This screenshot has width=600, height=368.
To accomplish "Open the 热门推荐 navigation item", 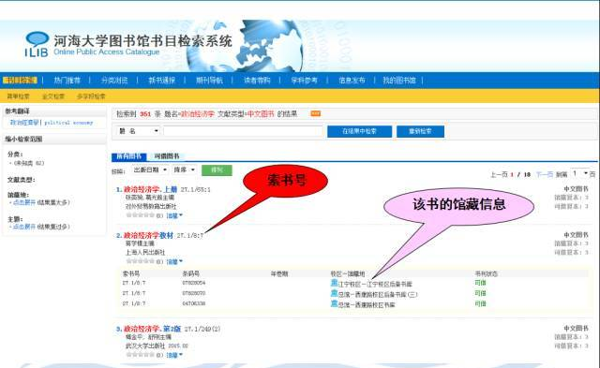I will click(67, 81).
